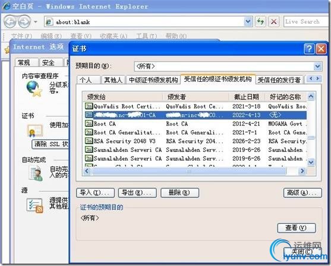
Task: Click certificate icon of the highlighted 2022-4-13 row
Action: [x=89, y=115]
